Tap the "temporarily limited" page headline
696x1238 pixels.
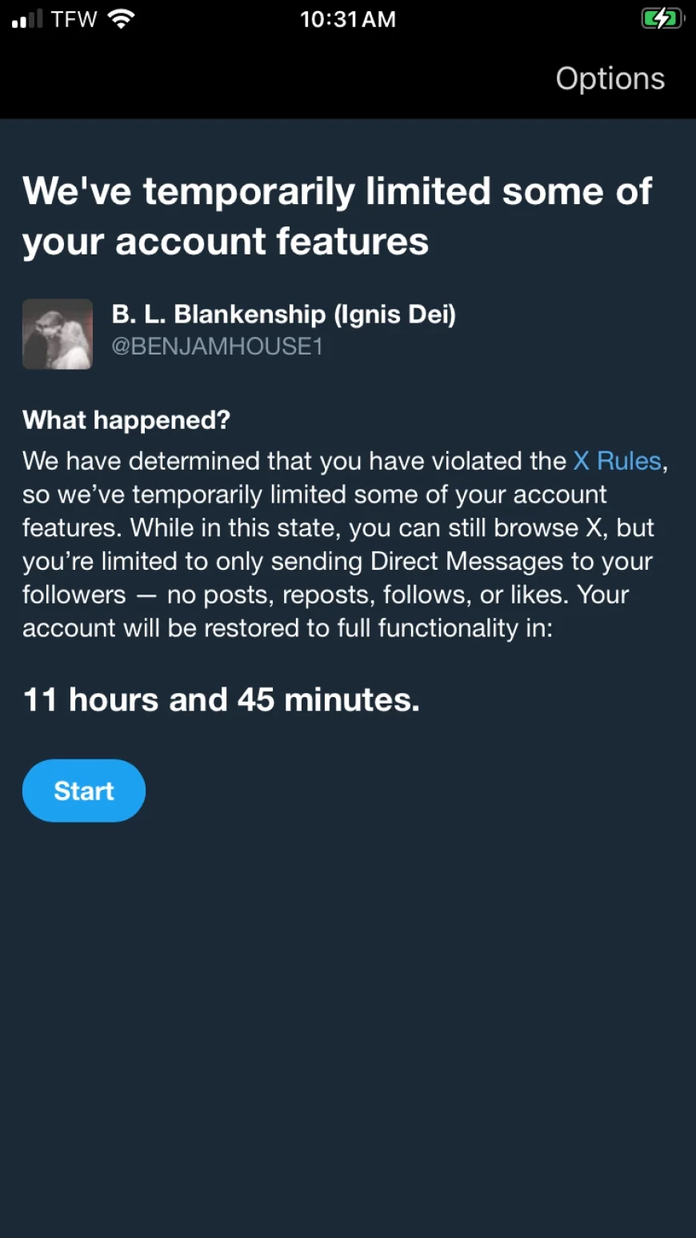336,192
